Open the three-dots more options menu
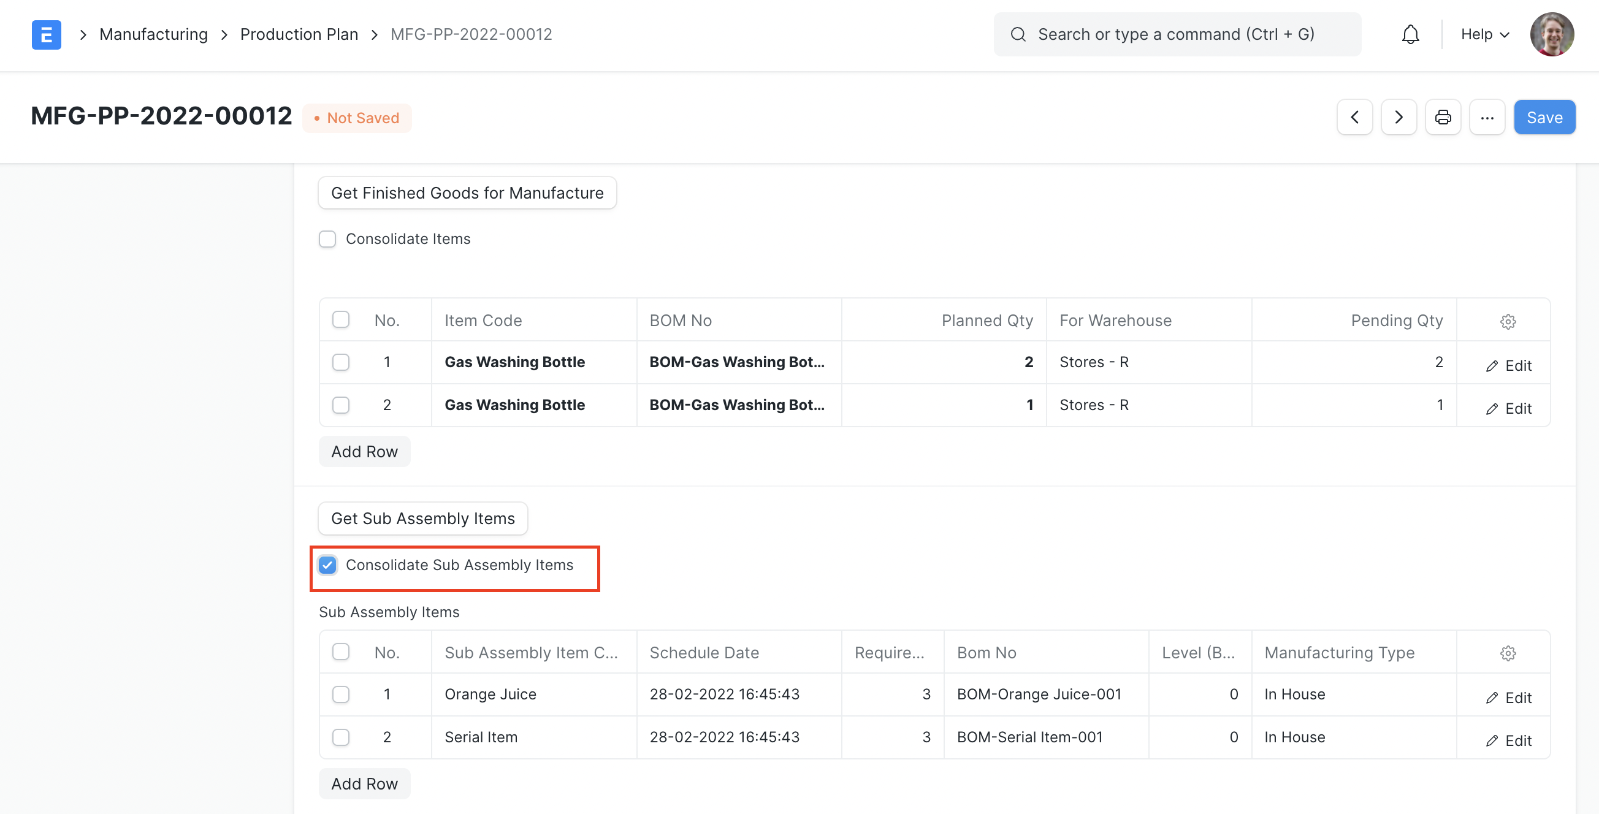Image resolution: width=1599 pixels, height=814 pixels. (1486, 117)
